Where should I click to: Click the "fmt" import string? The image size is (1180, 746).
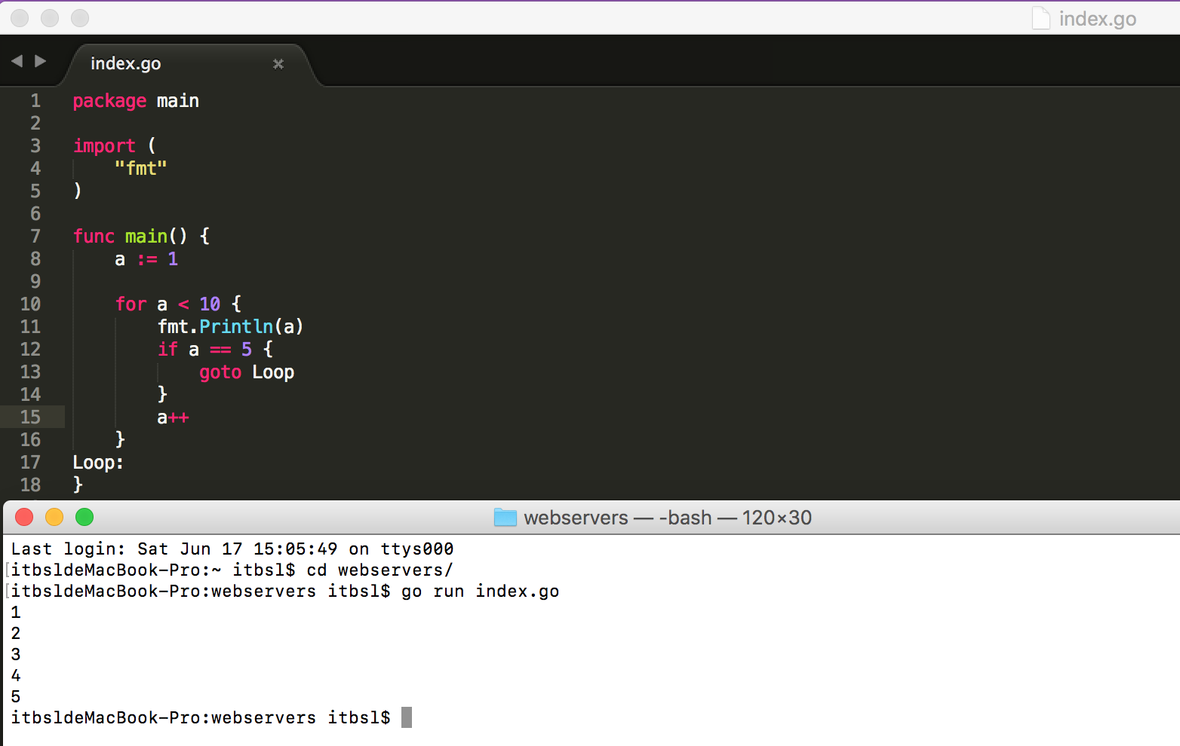point(140,168)
